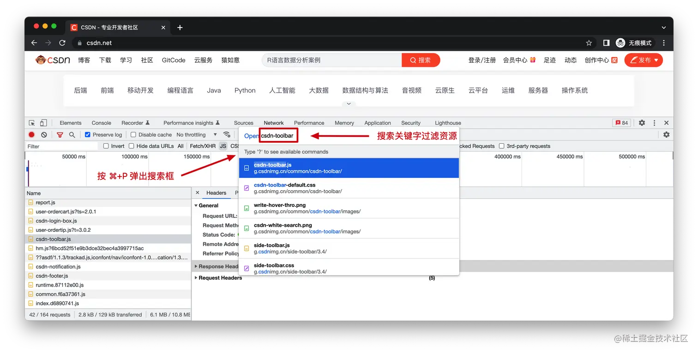Expand the category list chevron below nav
The width and height of the screenshot is (698, 353).
pos(349,104)
